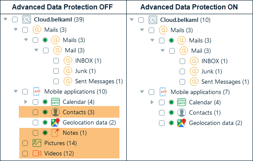
Task: Click the Geolocation map icon in ON panel
Action: point(182,123)
